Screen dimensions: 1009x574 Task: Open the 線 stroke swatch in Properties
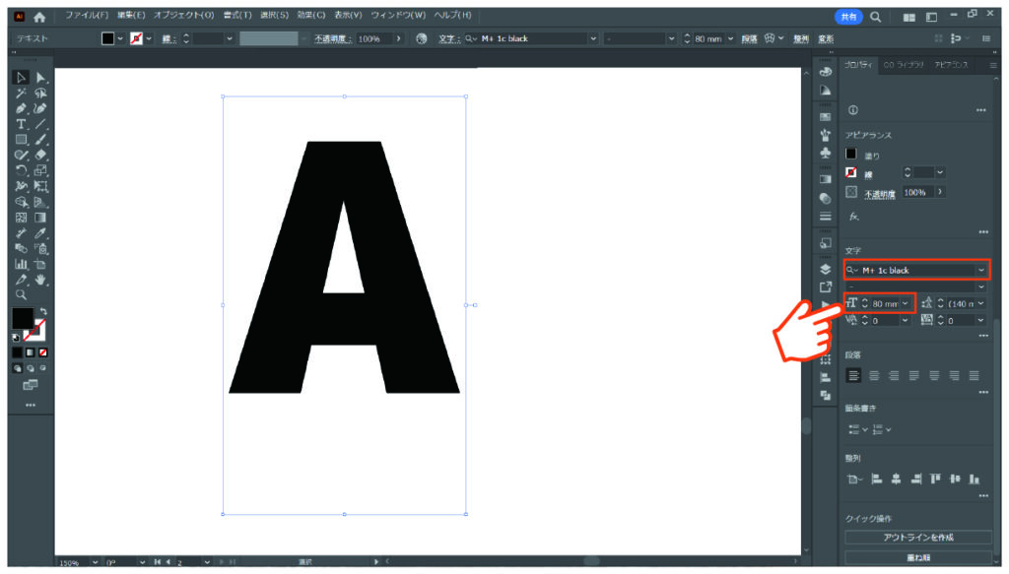(851, 172)
